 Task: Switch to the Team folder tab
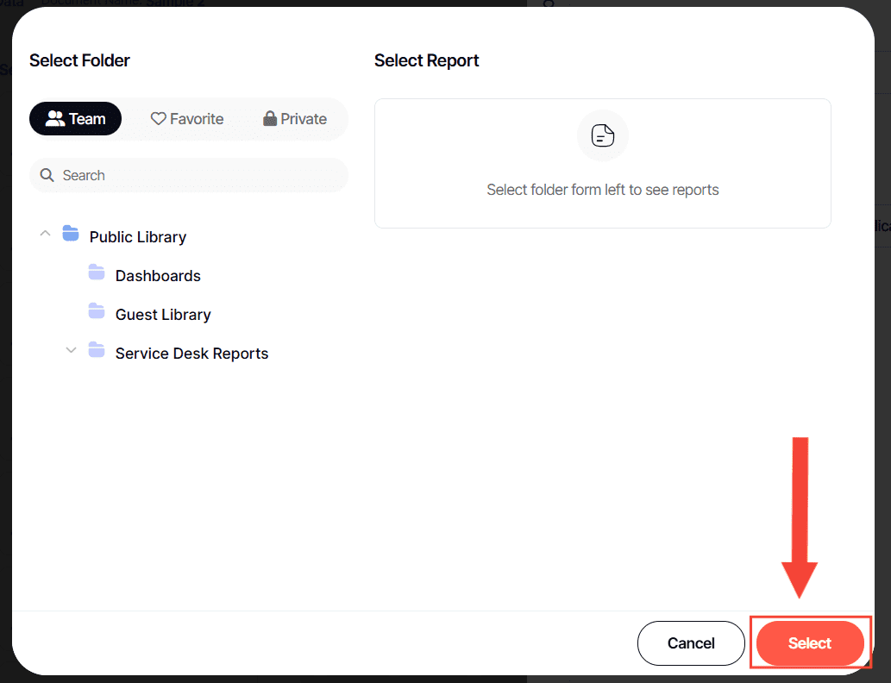point(76,119)
